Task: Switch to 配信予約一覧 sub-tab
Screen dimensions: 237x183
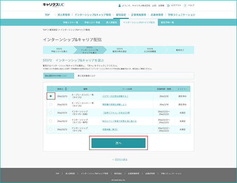Action: tap(167, 22)
